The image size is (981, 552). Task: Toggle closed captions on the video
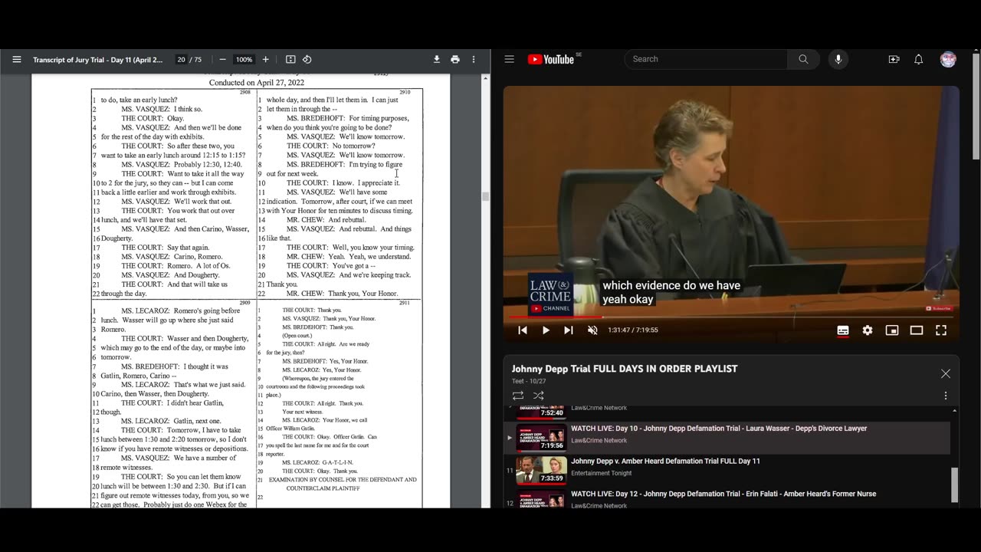tap(843, 330)
